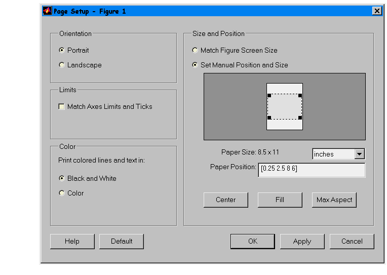Select Match Figure Screen Size
Screen dimensions: 387x275
click(195, 50)
